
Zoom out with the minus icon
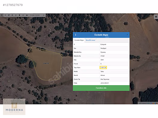tap(5, 15)
